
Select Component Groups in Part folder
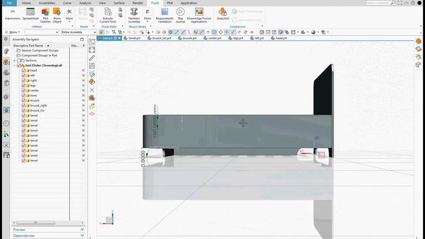click(x=39, y=55)
